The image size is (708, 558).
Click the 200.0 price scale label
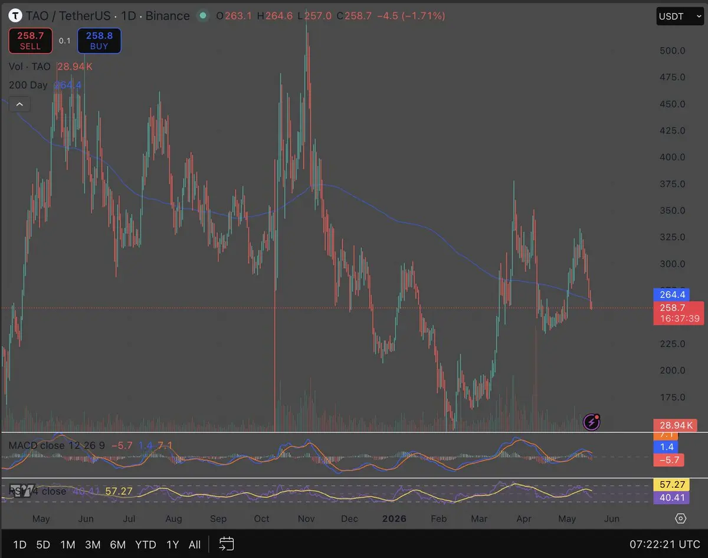coord(673,370)
